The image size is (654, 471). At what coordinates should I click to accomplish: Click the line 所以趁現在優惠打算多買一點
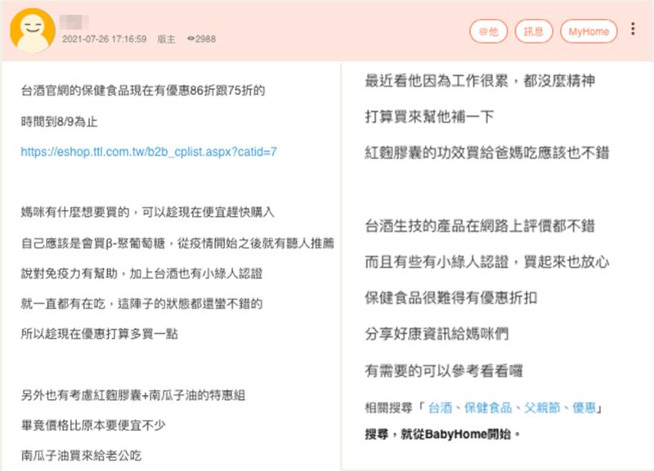point(100,334)
